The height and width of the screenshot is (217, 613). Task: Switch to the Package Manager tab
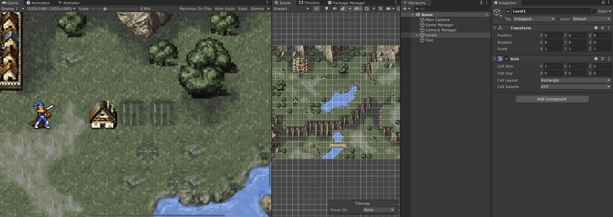346,3
